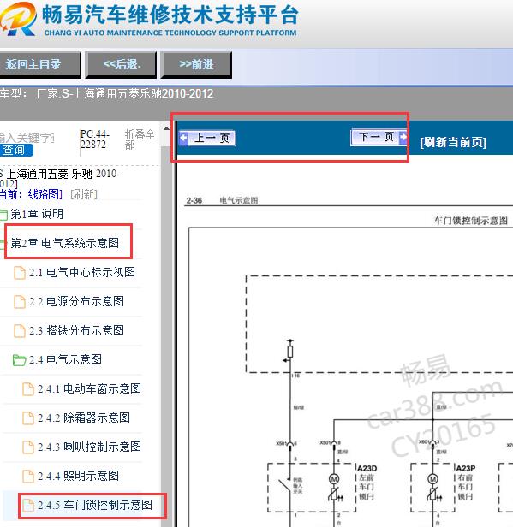Click document icon of 2.4.4 照明示意图
513x527 pixels.
point(28,477)
